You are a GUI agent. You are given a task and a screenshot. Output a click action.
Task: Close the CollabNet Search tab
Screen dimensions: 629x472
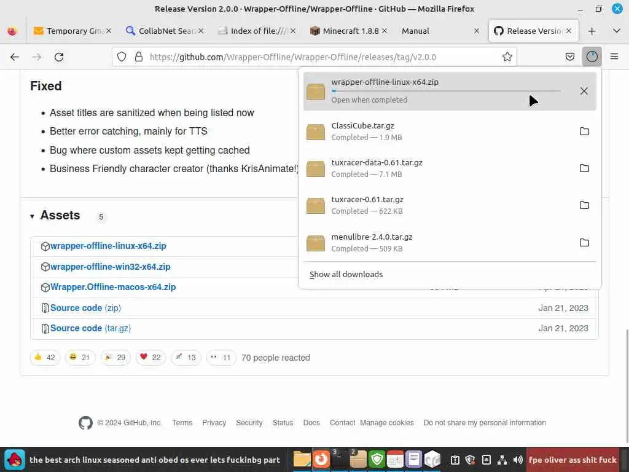tap(201, 31)
